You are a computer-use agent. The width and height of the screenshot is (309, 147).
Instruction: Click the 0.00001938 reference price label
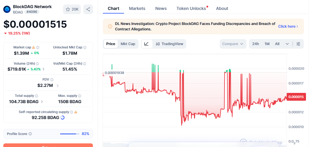point(114,73)
